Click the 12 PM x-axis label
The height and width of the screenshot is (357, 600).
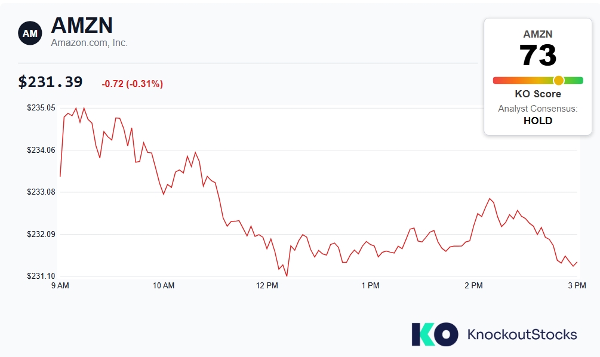coord(267,285)
